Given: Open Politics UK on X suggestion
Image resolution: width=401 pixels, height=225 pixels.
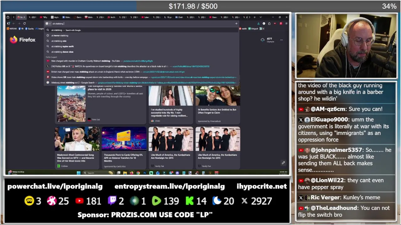Looking at the screenshot, I should pos(142,66).
